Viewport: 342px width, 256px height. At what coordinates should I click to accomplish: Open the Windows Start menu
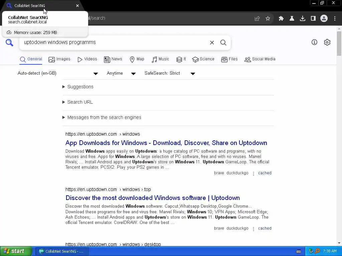[16, 251]
